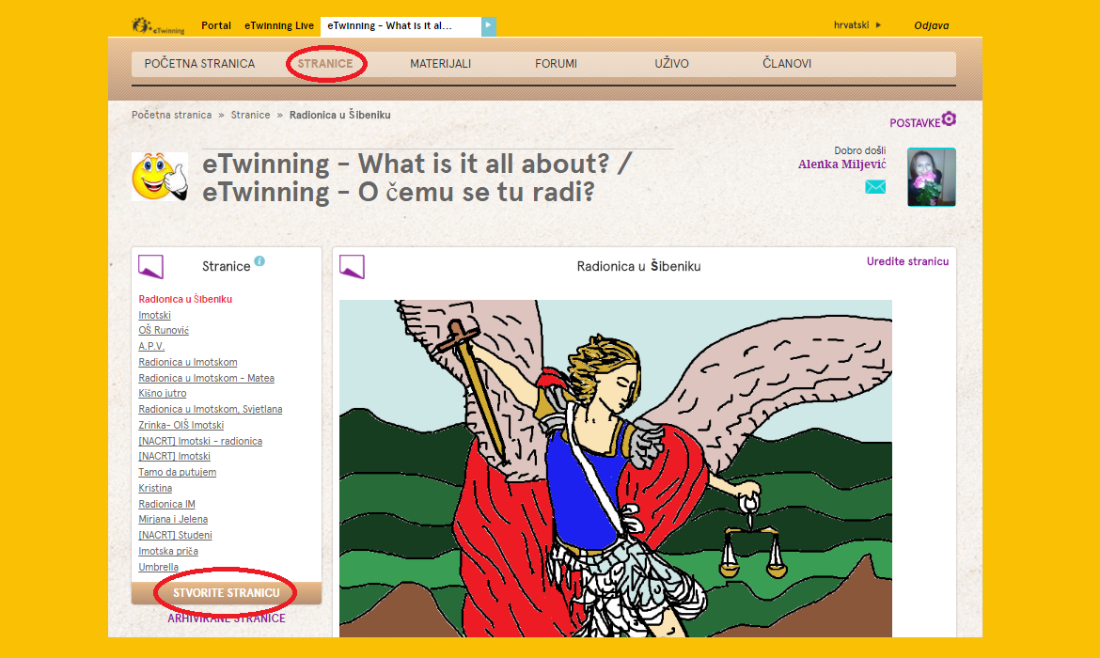Open the Imotska priča page
This screenshot has width=1100, height=658.
click(x=168, y=551)
